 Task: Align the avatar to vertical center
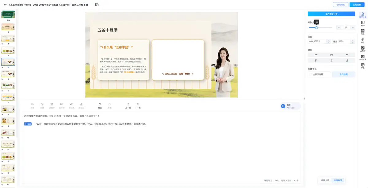(x=332, y=61)
